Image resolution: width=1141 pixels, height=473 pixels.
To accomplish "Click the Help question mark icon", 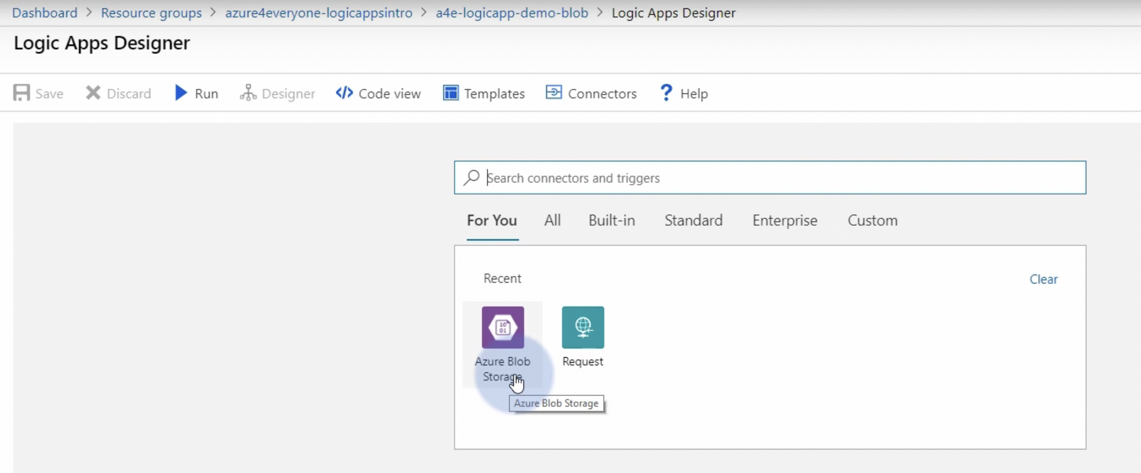I will point(666,93).
